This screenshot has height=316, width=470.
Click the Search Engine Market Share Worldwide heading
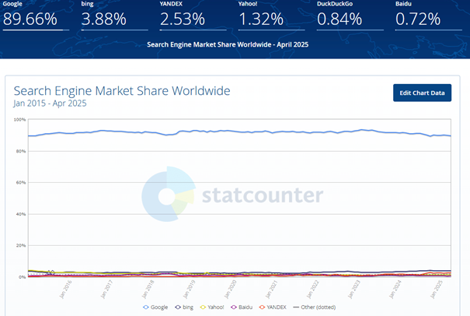pos(122,91)
